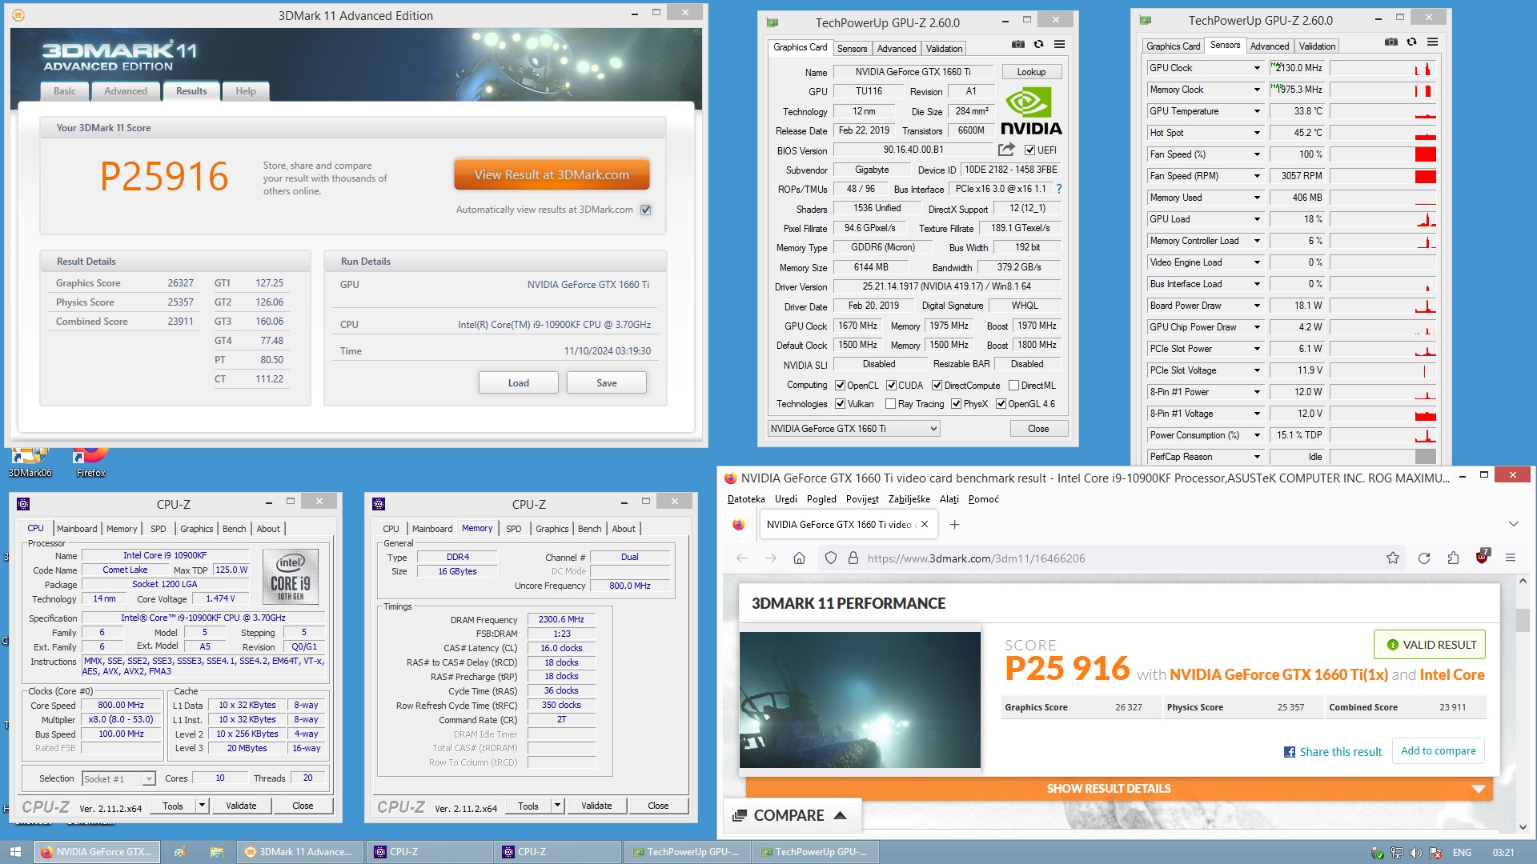
Task: Open the Firefox home page button
Action: [x=799, y=558]
